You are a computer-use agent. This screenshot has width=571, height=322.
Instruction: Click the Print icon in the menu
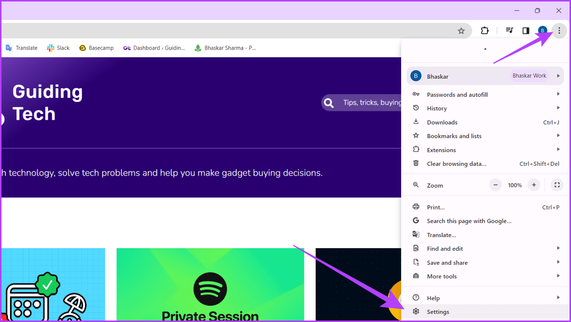pyautogui.click(x=416, y=207)
